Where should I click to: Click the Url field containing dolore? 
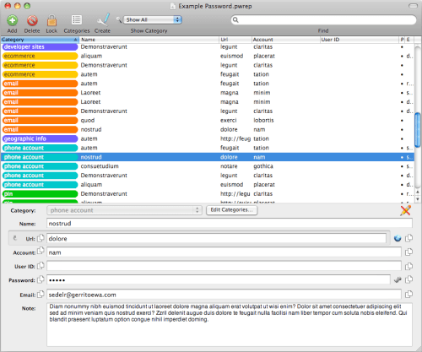(216, 238)
